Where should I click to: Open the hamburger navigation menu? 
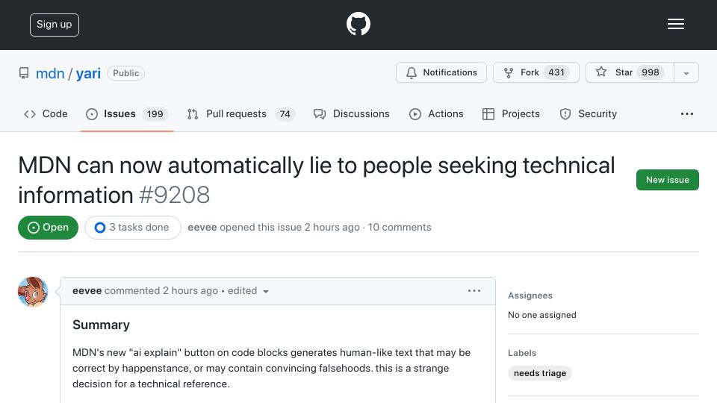pyautogui.click(x=675, y=24)
